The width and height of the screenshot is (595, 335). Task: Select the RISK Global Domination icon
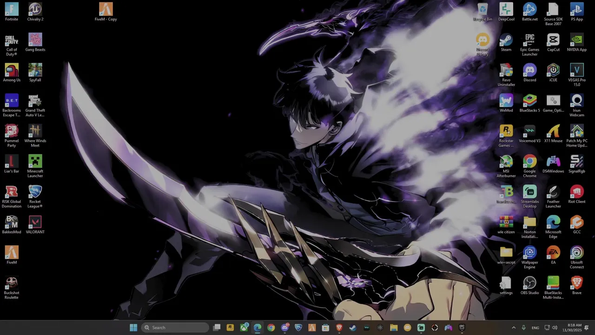[x=12, y=196]
